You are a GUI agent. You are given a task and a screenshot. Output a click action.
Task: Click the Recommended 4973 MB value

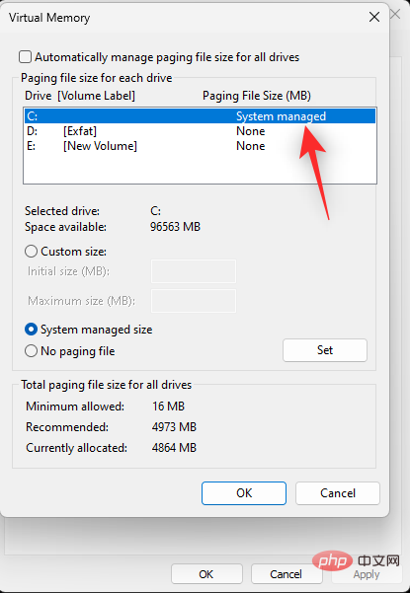(174, 427)
